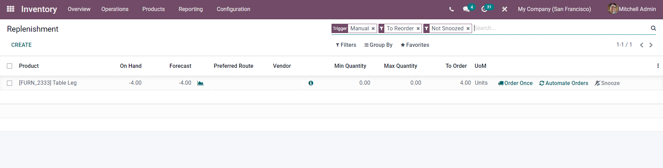The height and width of the screenshot is (168, 663).
Task: Check the select-all header checkbox
Action: tap(10, 66)
